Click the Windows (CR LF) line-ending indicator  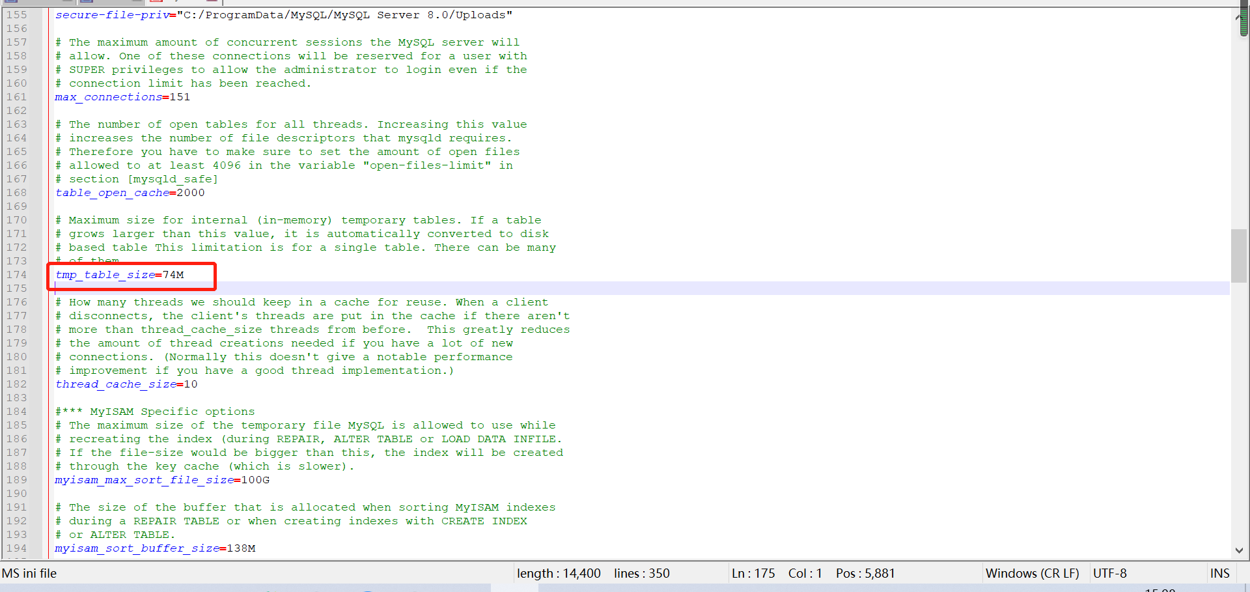click(x=1033, y=573)
